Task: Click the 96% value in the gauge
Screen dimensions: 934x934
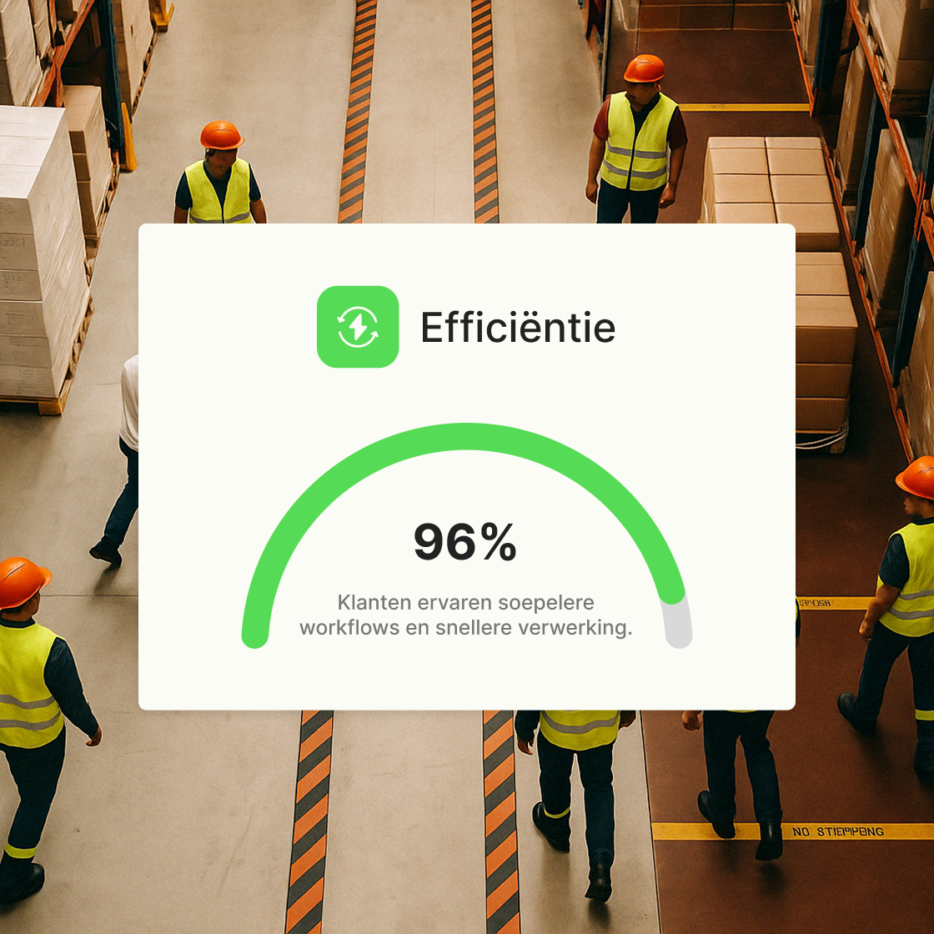Action: [465, 542]
